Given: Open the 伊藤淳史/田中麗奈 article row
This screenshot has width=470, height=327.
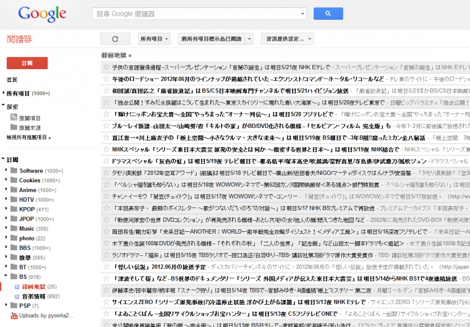Looking at the screenshot, I should click(285, 290).
